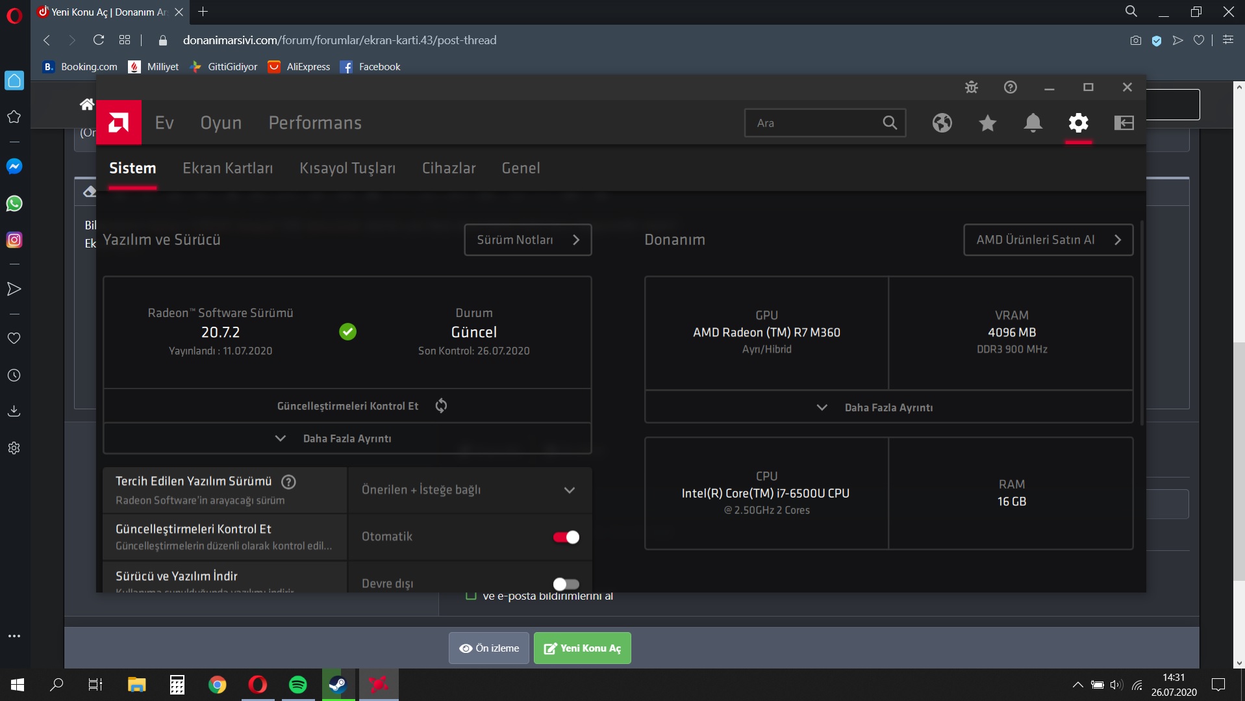Open the bug report tool icon
The image size is (1245, 701).
pyautogui.click(x=971, y=87)
